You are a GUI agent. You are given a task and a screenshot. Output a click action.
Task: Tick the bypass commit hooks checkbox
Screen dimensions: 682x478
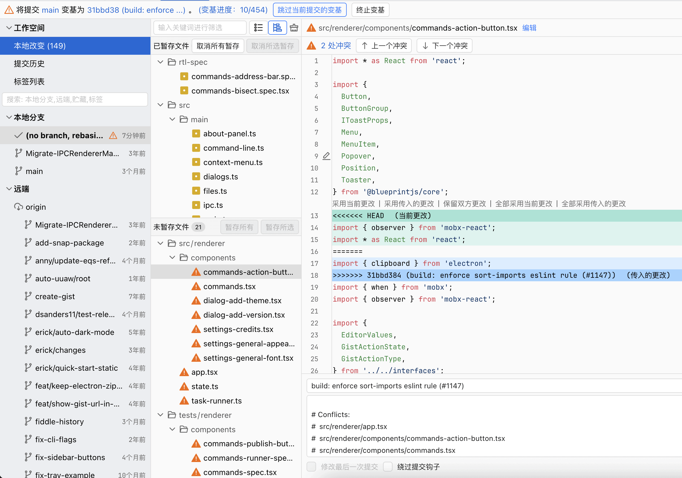388,466
